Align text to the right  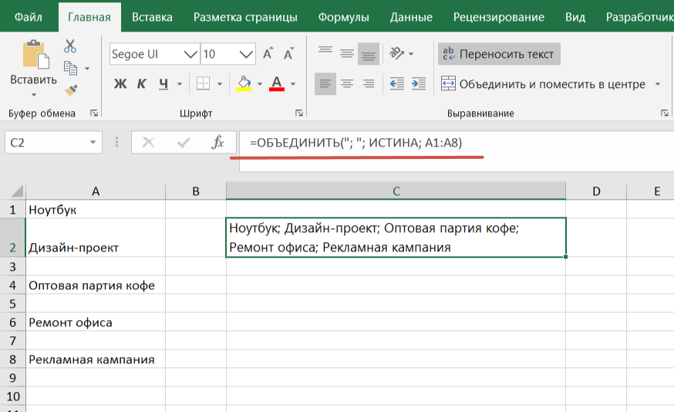(x=369, y=84)
